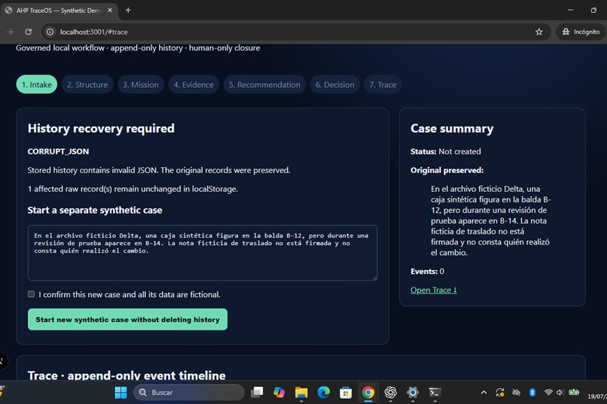Open the 5. Recommendation step
Viewport: 607px width, 404px height.
tap(264, 84)
